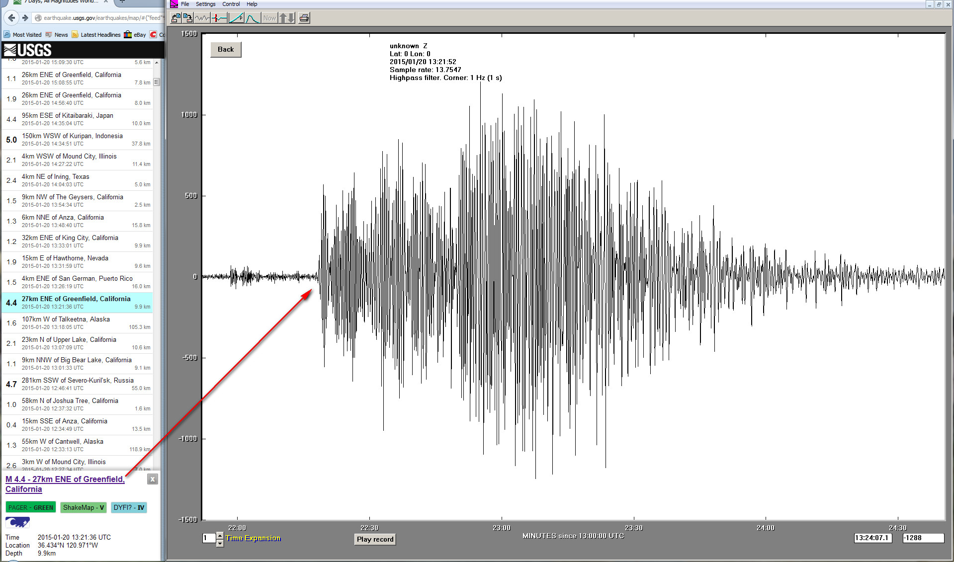The image size is (954, 562).
Task: Open a new browser tab
Action: pyautogui.click(x=122, y=1)
